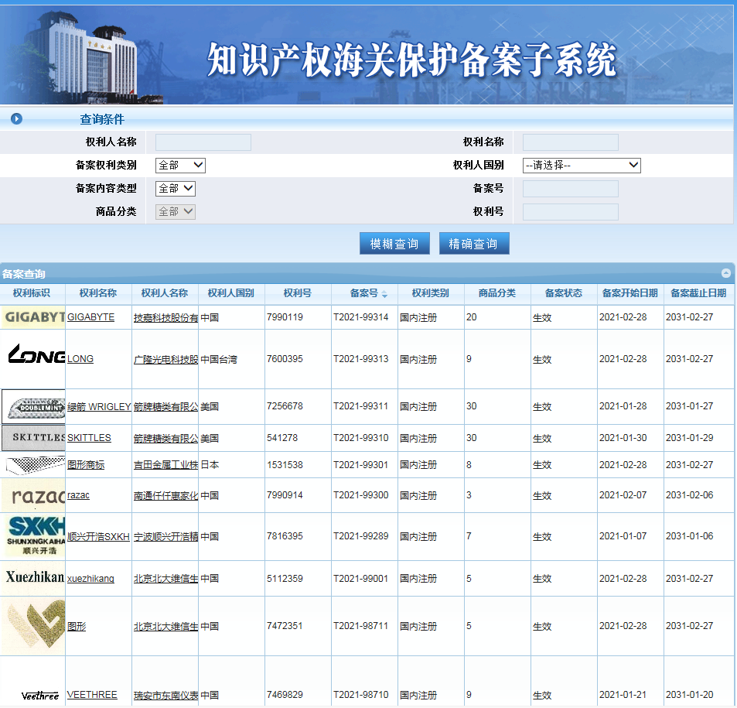Open the razac rights name link
This screenshot has width=737, height=708.
click(78, 495)
